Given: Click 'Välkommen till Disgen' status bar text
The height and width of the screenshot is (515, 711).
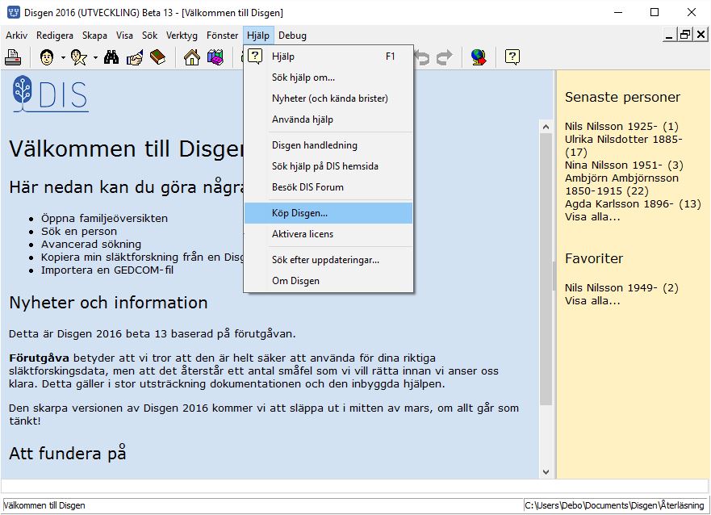Looking at the screenshot, I should click(x=44, y=505).
